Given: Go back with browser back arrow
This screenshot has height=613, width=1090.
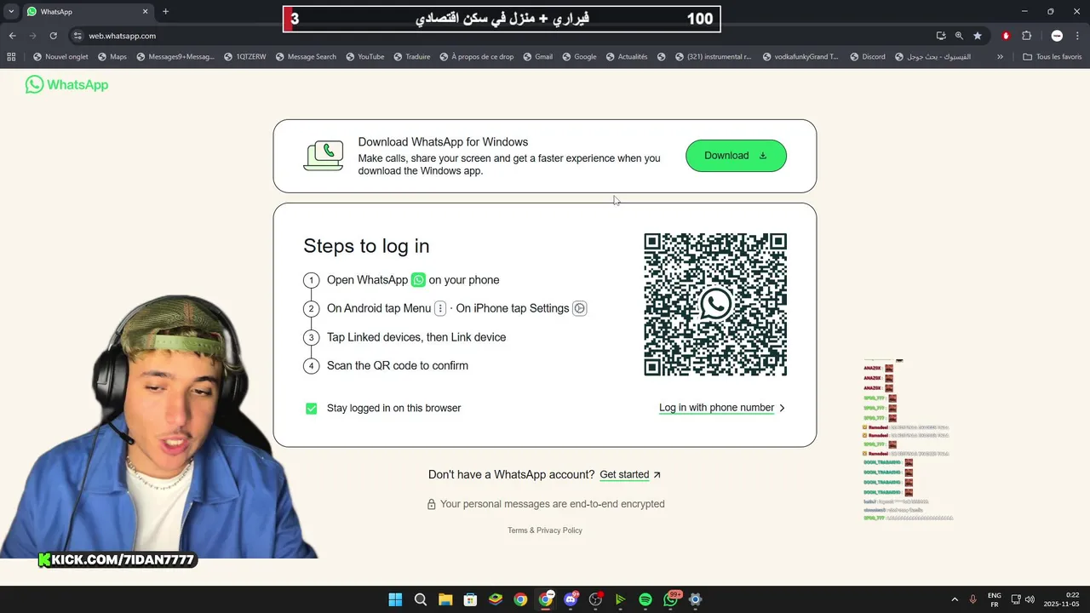Looking at the screenshot, I should pyautogui.click(x=12, y=36).
